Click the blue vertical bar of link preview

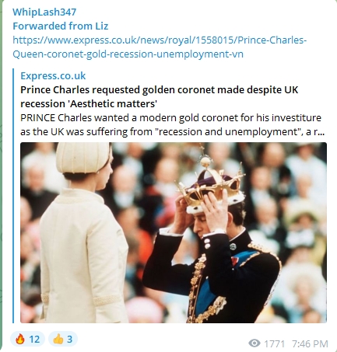click(x=13, y=196)
